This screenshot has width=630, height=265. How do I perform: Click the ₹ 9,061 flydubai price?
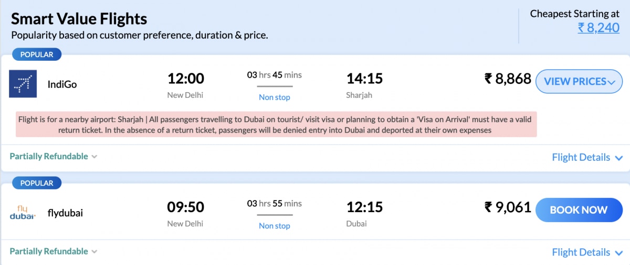tap(508, 208)
